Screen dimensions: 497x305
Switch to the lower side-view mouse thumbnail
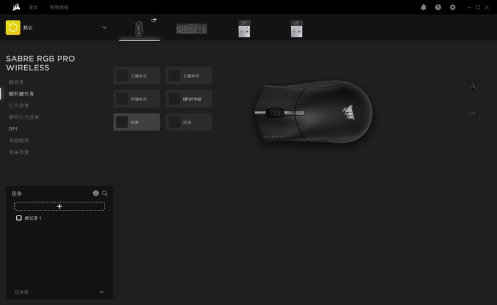472,114
